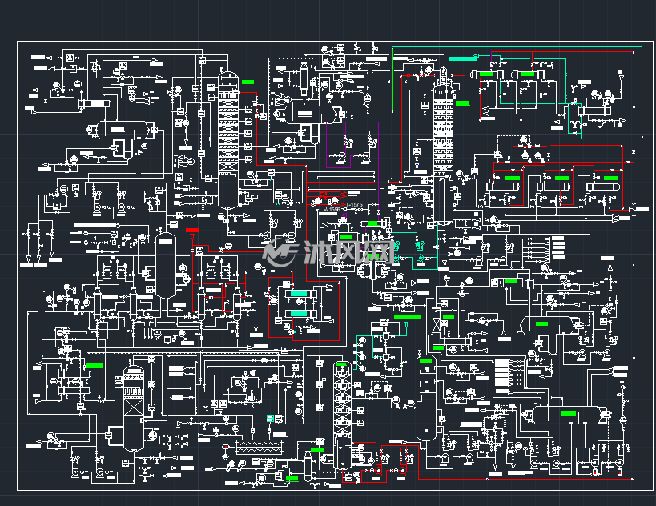Select the long cyan tag near the top edge
This screenshot has width=656, height=506.
463,58
